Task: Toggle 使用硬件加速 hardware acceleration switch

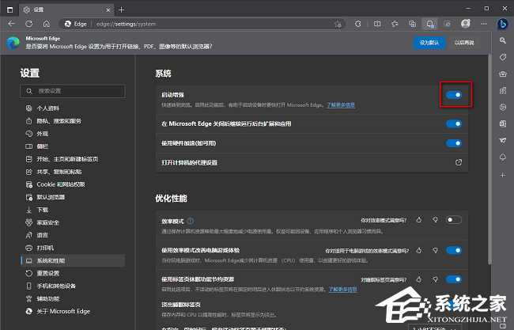Action: click(x=454, y=143)
